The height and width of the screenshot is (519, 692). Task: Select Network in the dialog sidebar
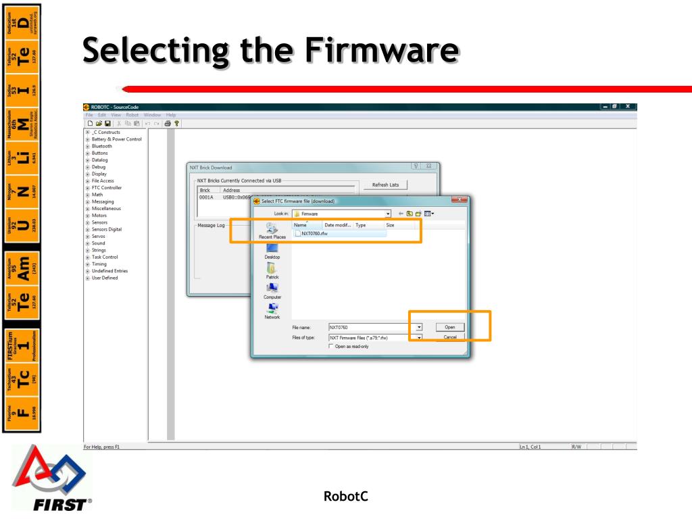(272, 311)
